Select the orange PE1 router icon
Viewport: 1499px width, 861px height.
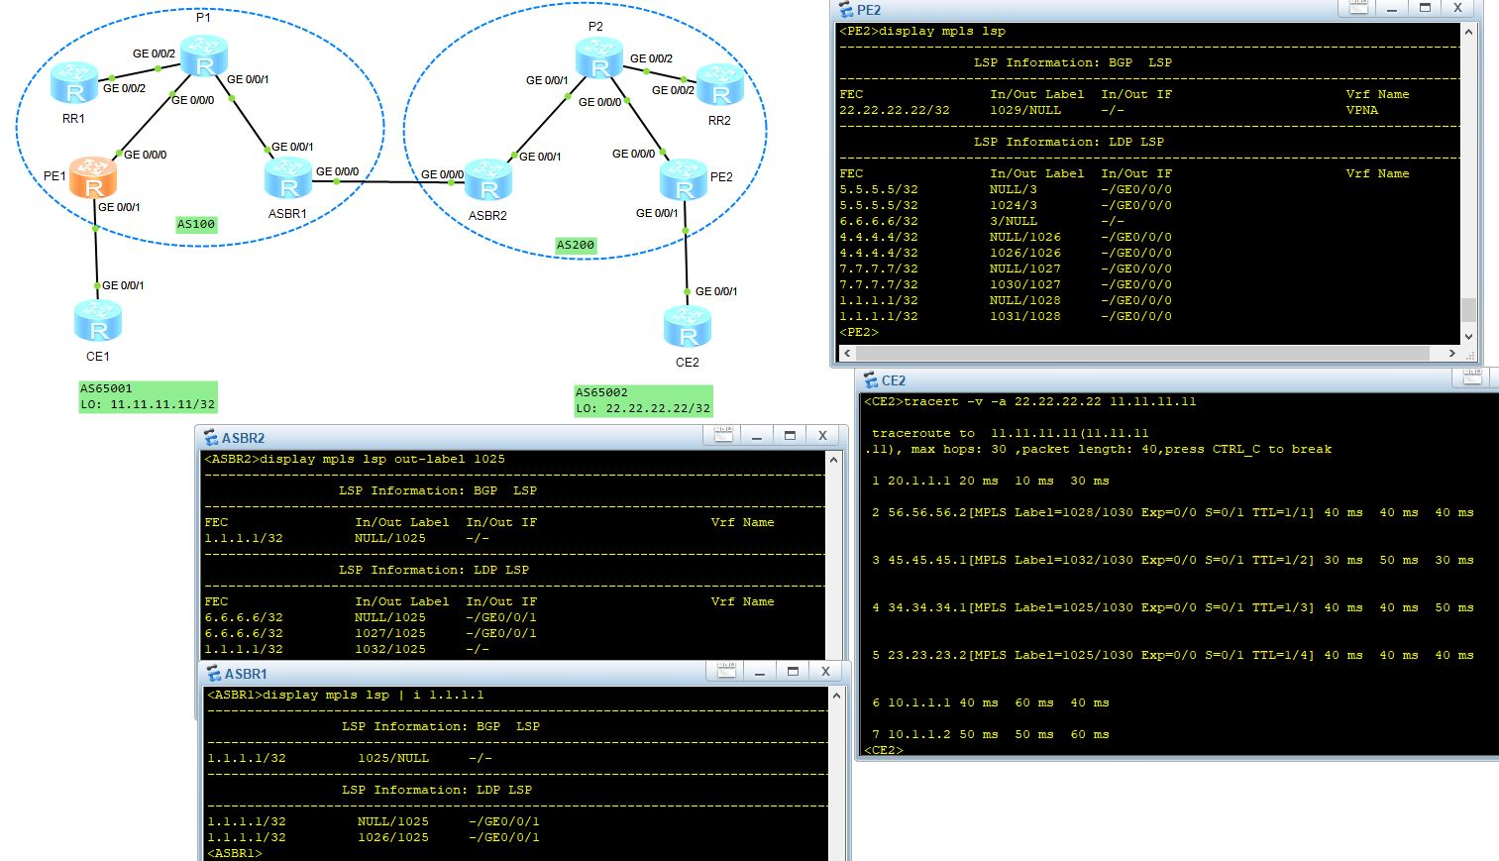pos(93,177)
